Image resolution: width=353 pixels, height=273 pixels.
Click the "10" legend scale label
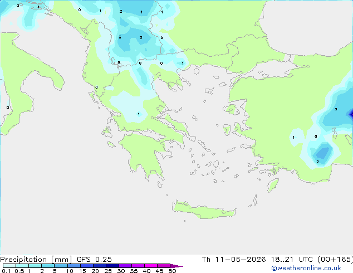tap(70, 271)
